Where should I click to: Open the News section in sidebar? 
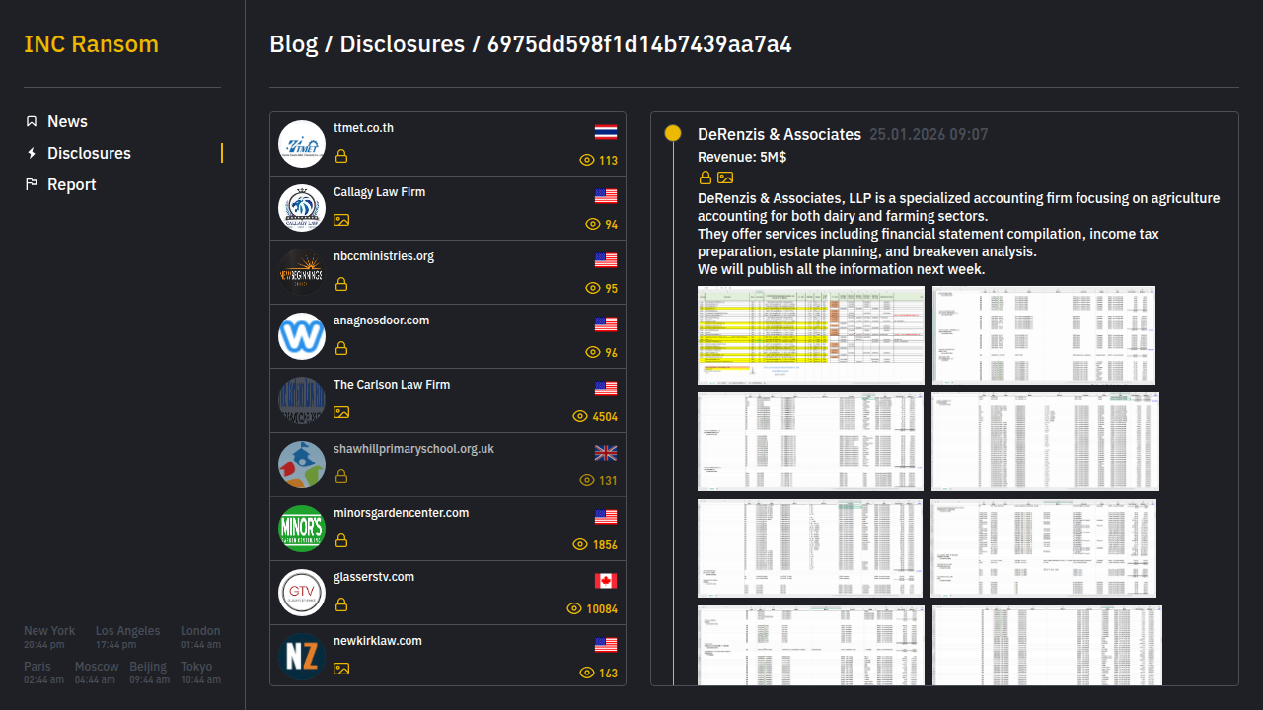[67, 121]
